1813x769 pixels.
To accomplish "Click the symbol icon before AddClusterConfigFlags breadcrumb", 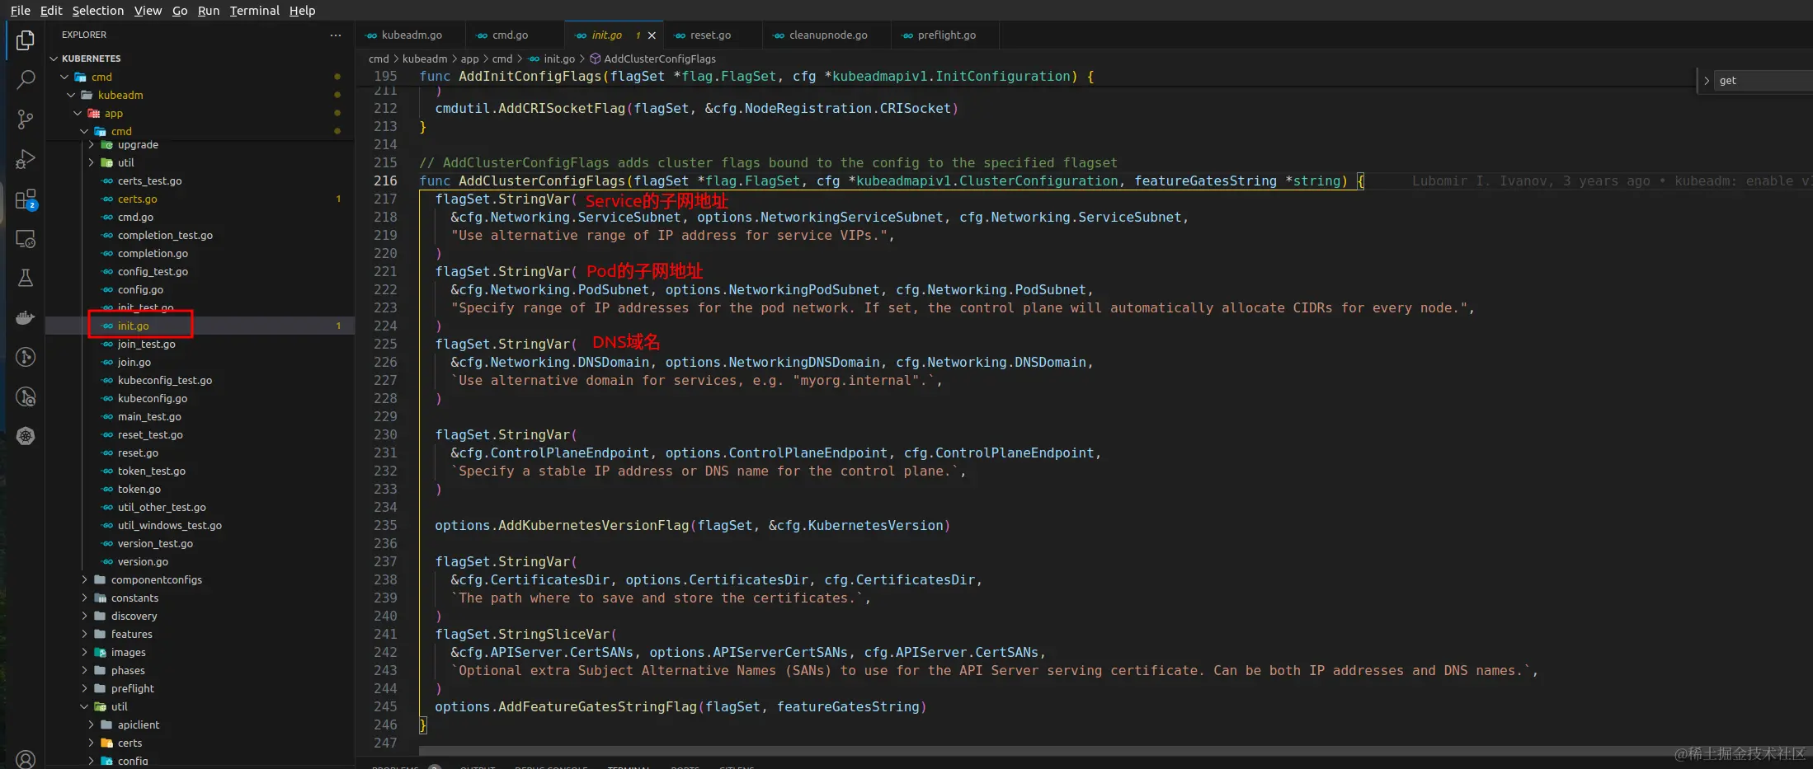I will (x=595, y=59).
